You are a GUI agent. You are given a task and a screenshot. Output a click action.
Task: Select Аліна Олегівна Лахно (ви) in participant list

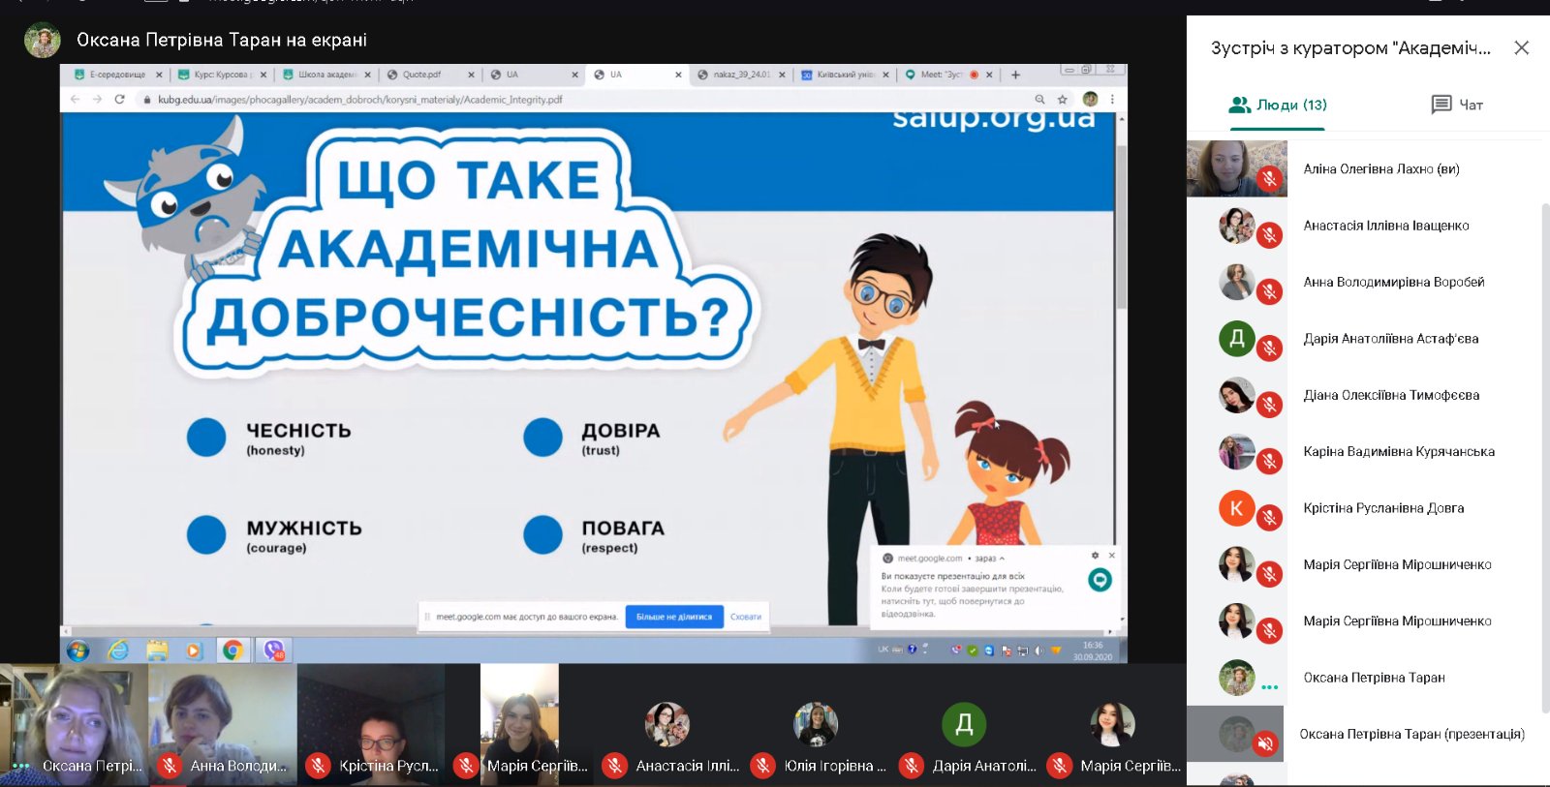1380,169
